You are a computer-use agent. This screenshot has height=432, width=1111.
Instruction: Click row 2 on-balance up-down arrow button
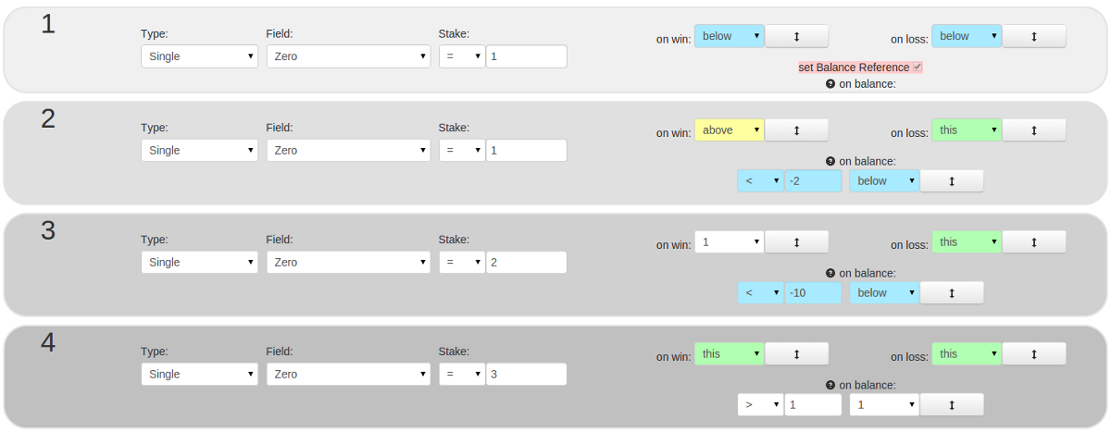tap(952, 181)
